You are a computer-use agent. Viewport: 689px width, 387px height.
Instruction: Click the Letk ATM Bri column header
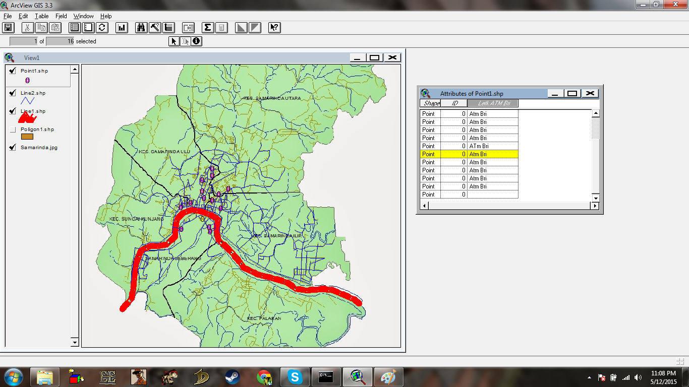pyautogui.click(x=492, y=103)
